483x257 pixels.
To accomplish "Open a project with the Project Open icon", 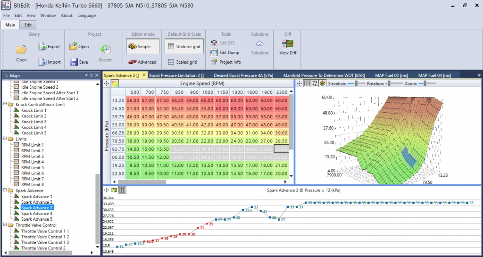I will (73, 47).
